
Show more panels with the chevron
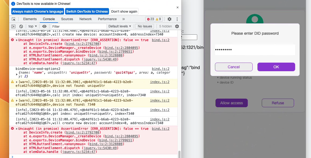(x=123, y=19)
